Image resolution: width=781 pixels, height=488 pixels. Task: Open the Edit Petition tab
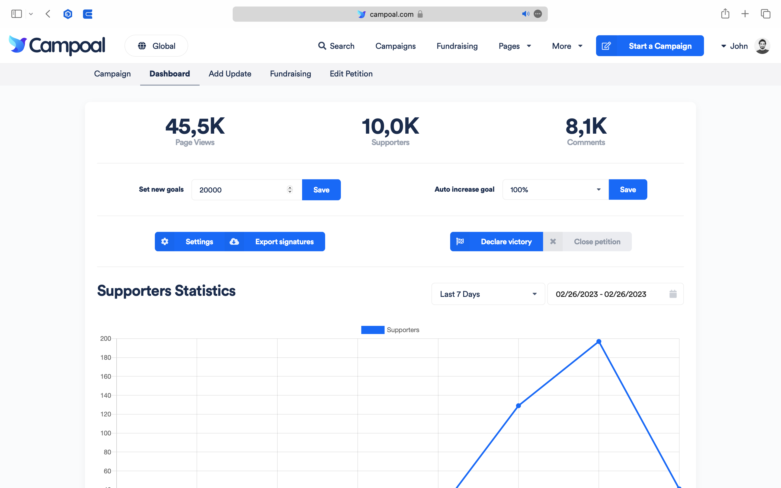coord(351,73)
